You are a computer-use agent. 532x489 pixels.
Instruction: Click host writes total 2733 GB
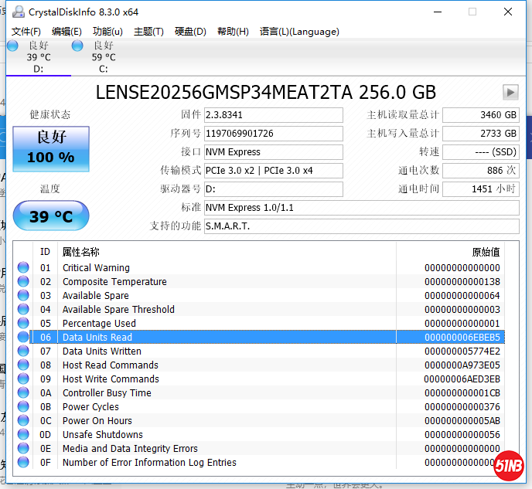pyautogui.click(x=481, y=134)
